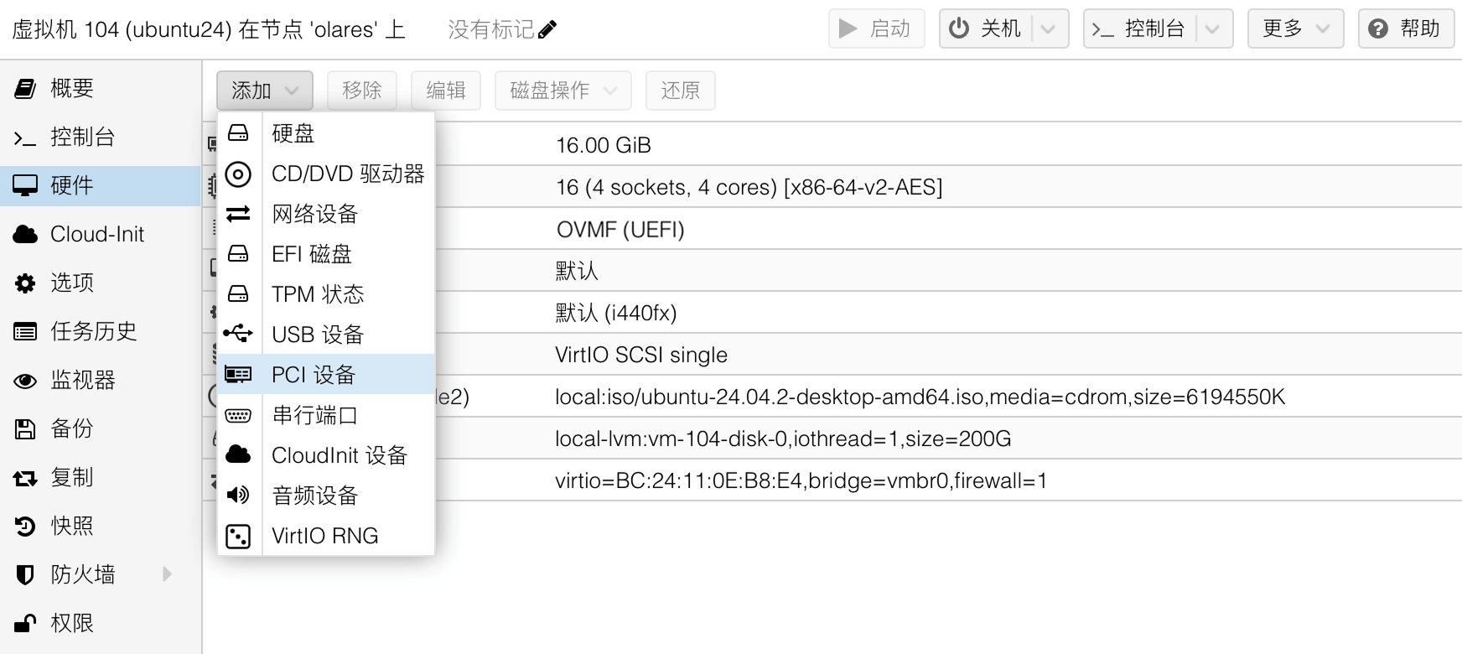Click the audio device speaker icon
1462x654 pixels.
pyautogui.click(x=238, y=496)
